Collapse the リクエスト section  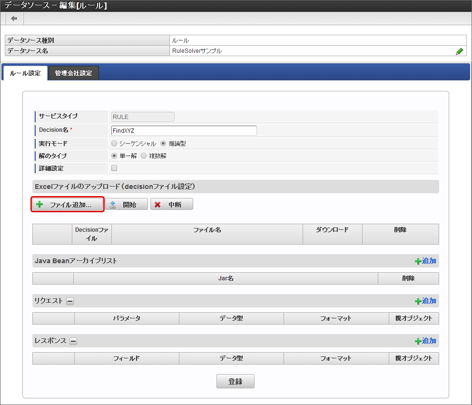[x=70, y=301]
